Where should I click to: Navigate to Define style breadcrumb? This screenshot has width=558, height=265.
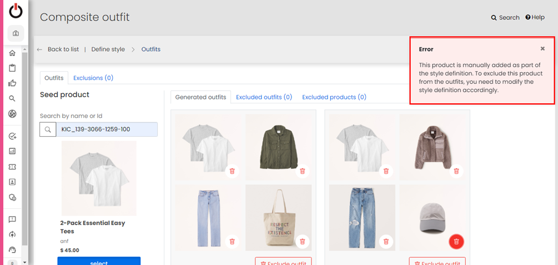click(108, 49)
